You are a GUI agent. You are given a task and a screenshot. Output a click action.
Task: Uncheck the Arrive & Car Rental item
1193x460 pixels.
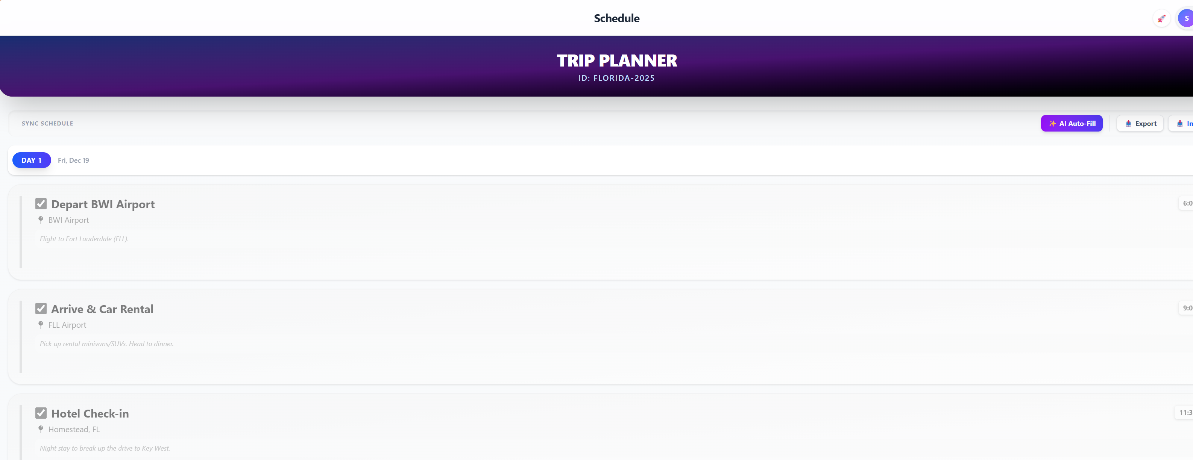pos(42,308)
